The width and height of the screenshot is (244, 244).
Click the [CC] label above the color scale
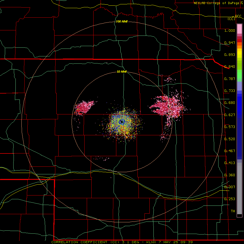(x=232, y=19)
